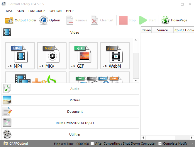Expand the Picture category section

(70, 100)
